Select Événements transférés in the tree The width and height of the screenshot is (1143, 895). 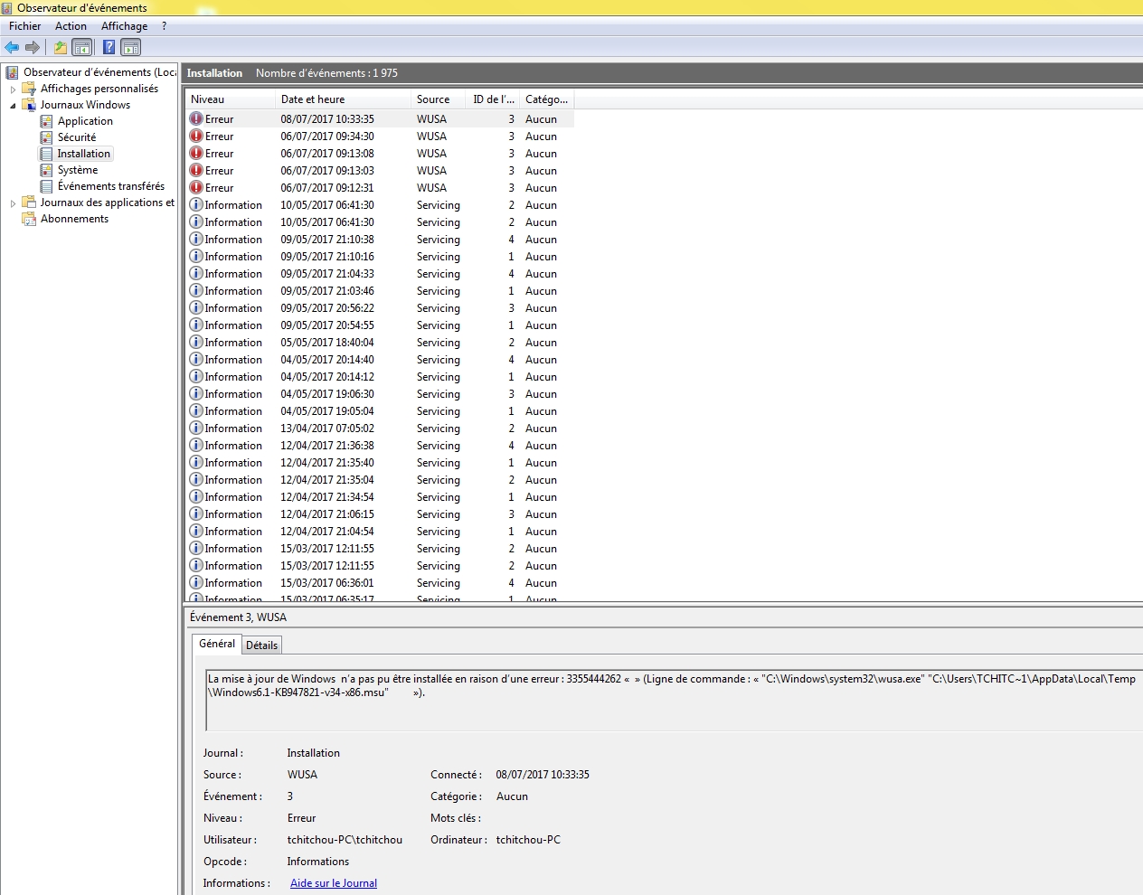click(x=111, y=186)
